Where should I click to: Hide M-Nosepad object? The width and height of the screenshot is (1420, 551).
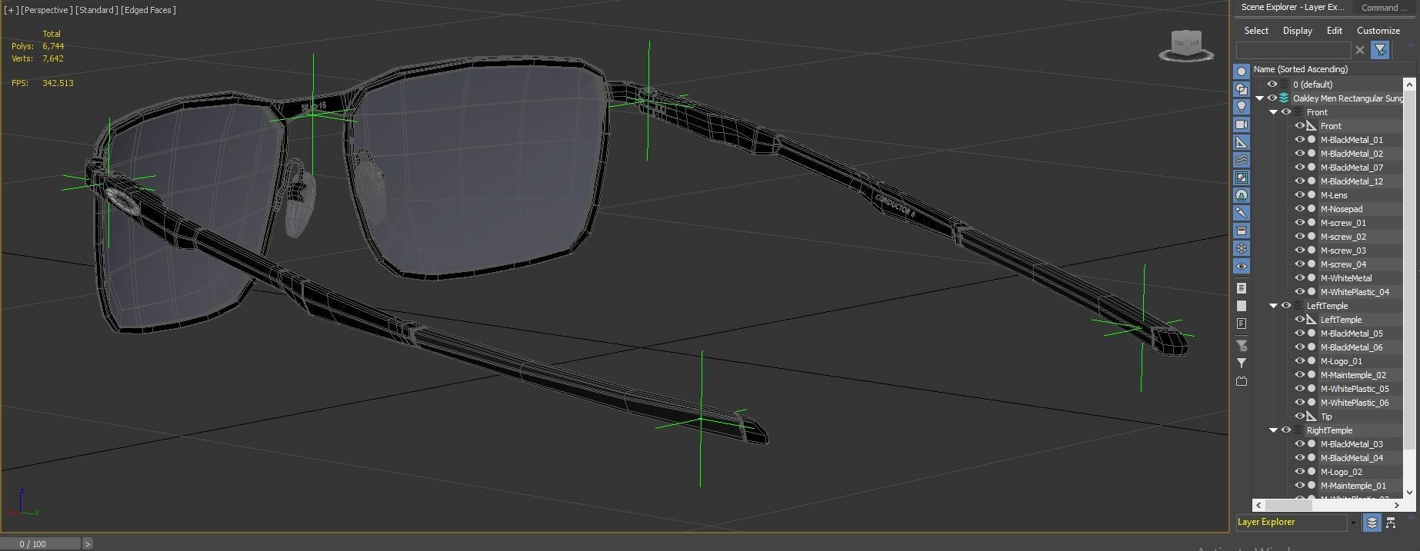click(x=1300, y=209)
